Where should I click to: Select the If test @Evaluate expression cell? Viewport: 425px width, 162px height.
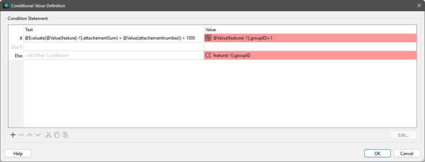coord(114,38)
